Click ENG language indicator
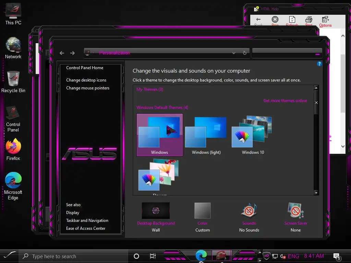 click(x=293, y=256)
